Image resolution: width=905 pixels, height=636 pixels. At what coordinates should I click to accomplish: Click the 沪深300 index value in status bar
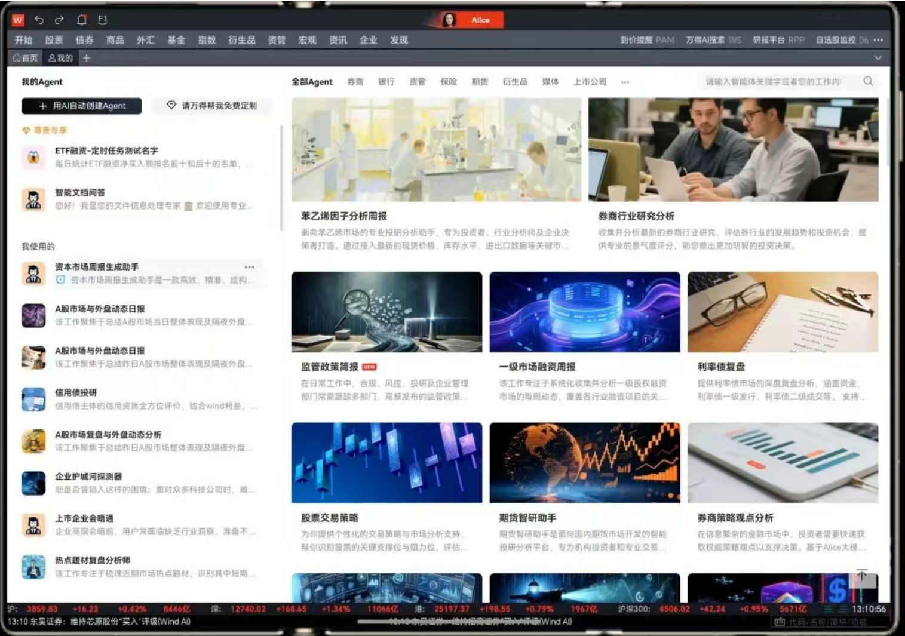pyautogui.click(x=674, y=609)
